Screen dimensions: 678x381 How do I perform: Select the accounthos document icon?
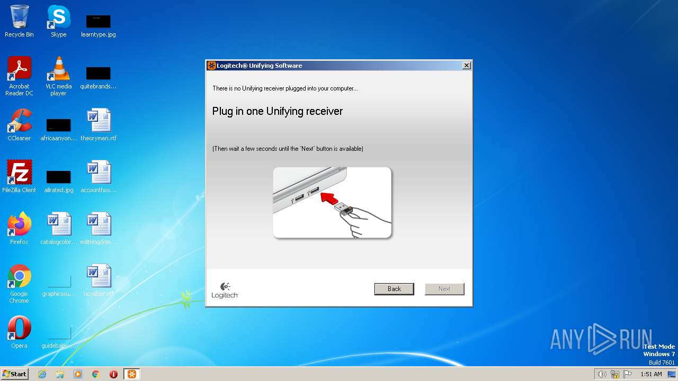[x=99, y=176]
